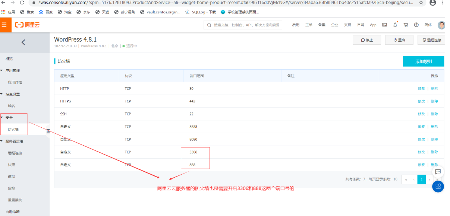
Task: Select 防火墙 in the sidebar
Action: (13, 130)
